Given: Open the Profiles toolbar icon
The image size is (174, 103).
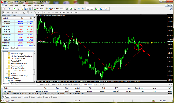Looking at the screenshot, I should [9, 9].
